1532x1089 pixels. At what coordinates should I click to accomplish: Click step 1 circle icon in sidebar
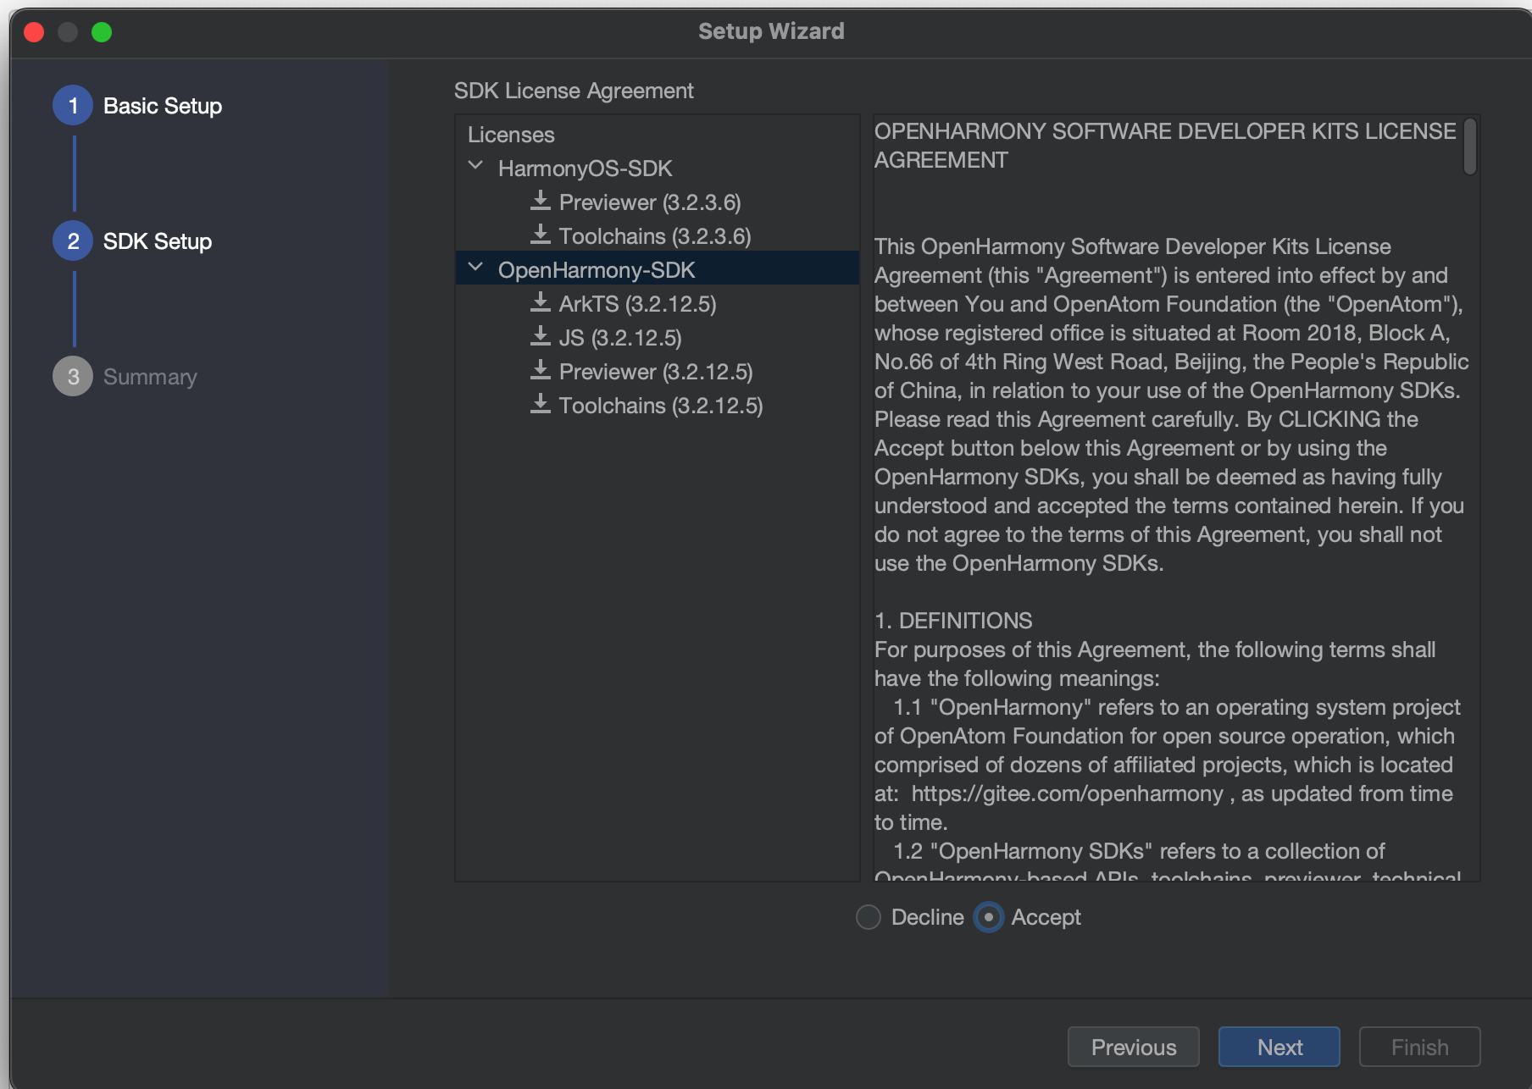[73, 106]
